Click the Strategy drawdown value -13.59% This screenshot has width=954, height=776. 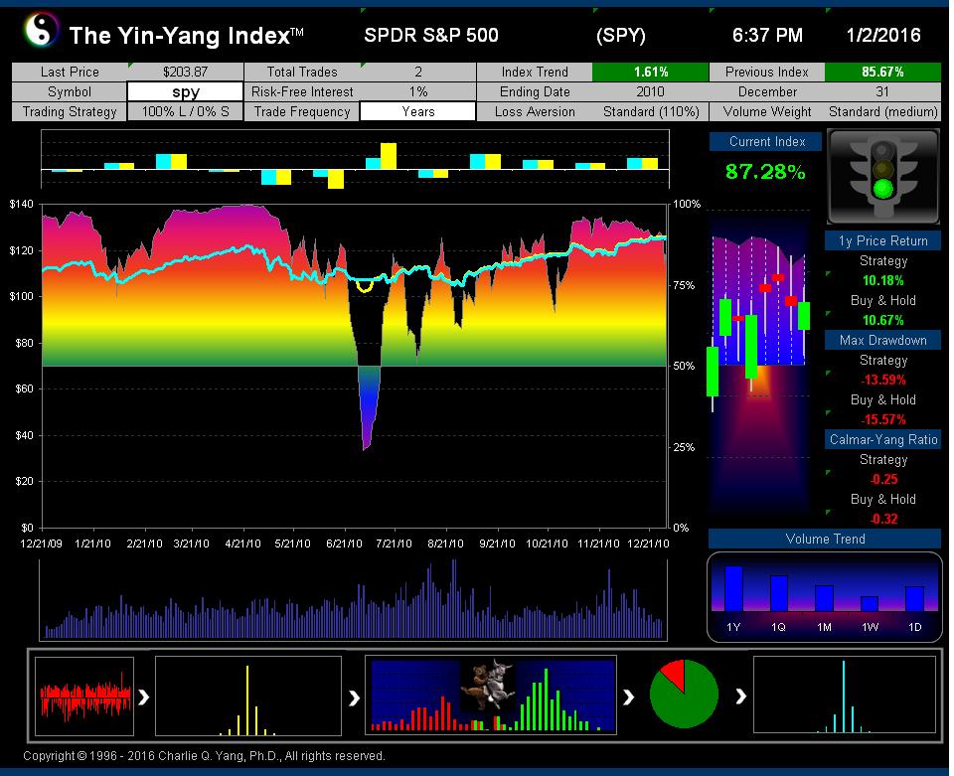tap(882, 380)
